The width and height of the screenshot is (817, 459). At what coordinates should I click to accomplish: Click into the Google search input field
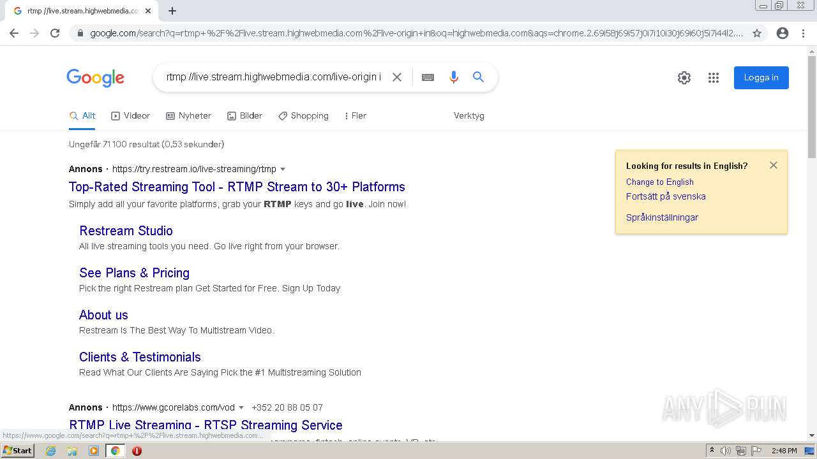pyautogui.click(x=273, y=77)
